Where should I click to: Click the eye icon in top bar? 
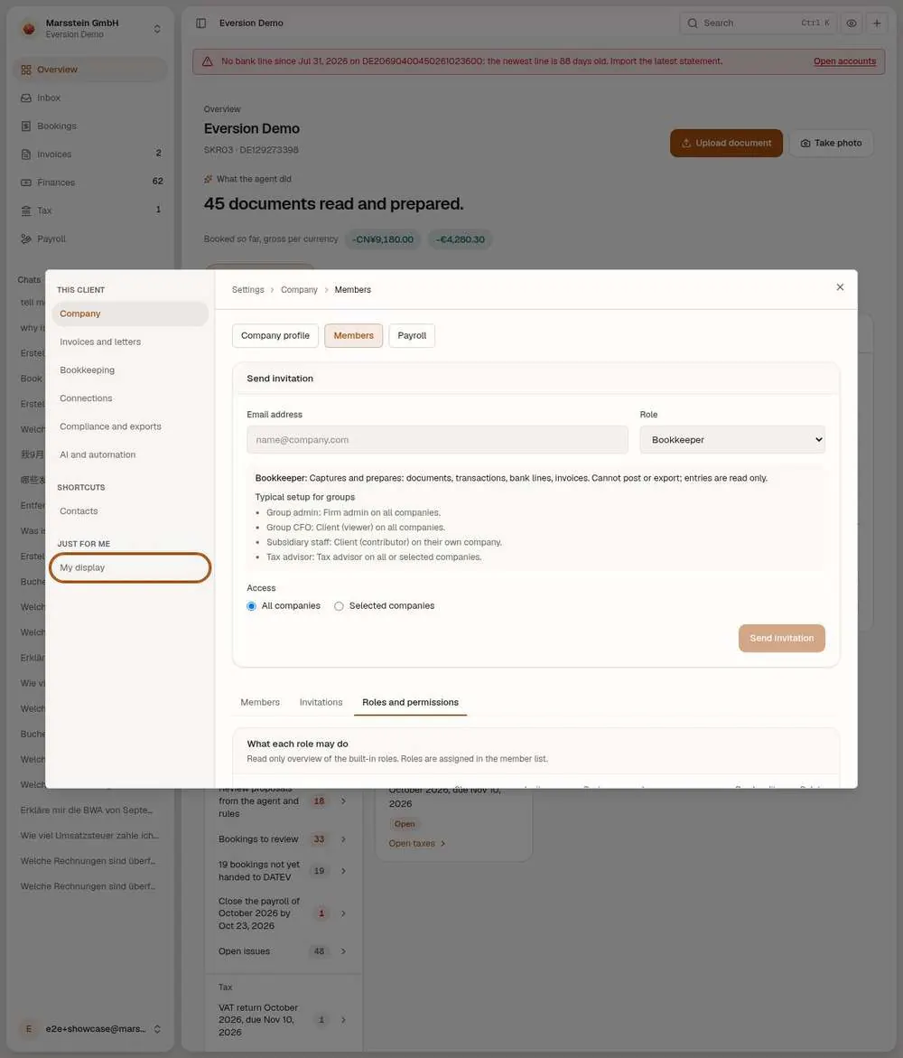pos(852,23)
